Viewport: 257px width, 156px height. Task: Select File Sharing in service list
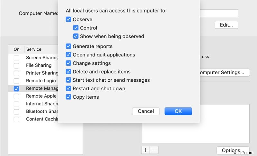[39, 65]
